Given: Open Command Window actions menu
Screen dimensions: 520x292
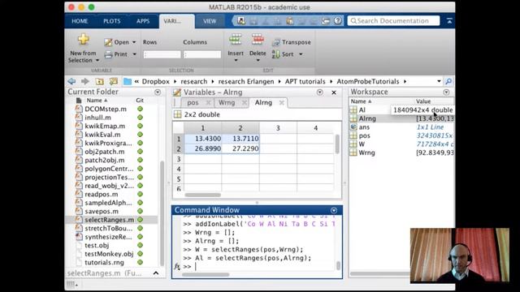Looking at the screenshot, I should point(334,210).
